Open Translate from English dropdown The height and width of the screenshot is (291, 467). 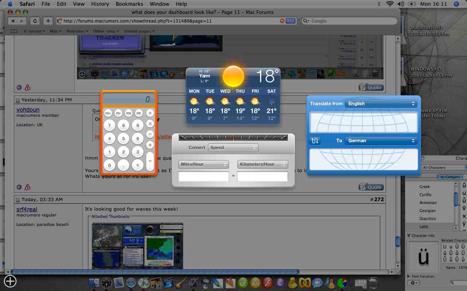pos(381,104)
